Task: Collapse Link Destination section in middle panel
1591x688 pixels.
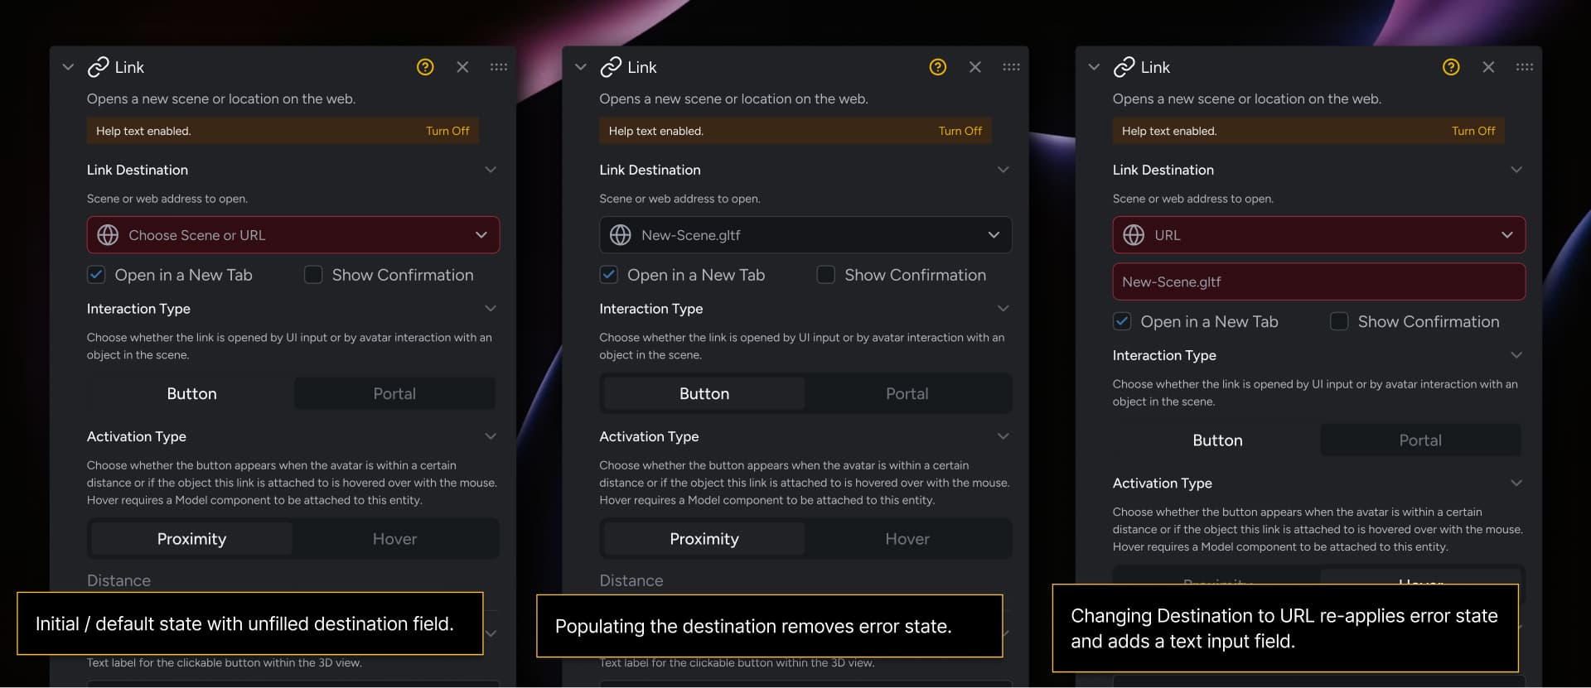Action: point(1003,170)
